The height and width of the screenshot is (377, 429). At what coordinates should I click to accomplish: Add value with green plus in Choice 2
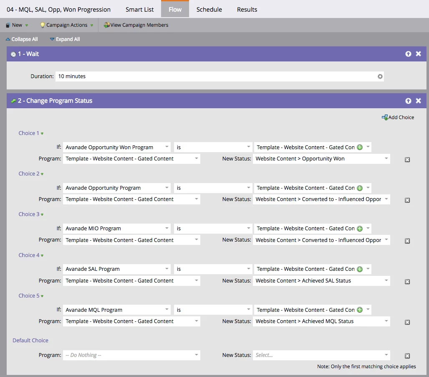pos(360,188)
